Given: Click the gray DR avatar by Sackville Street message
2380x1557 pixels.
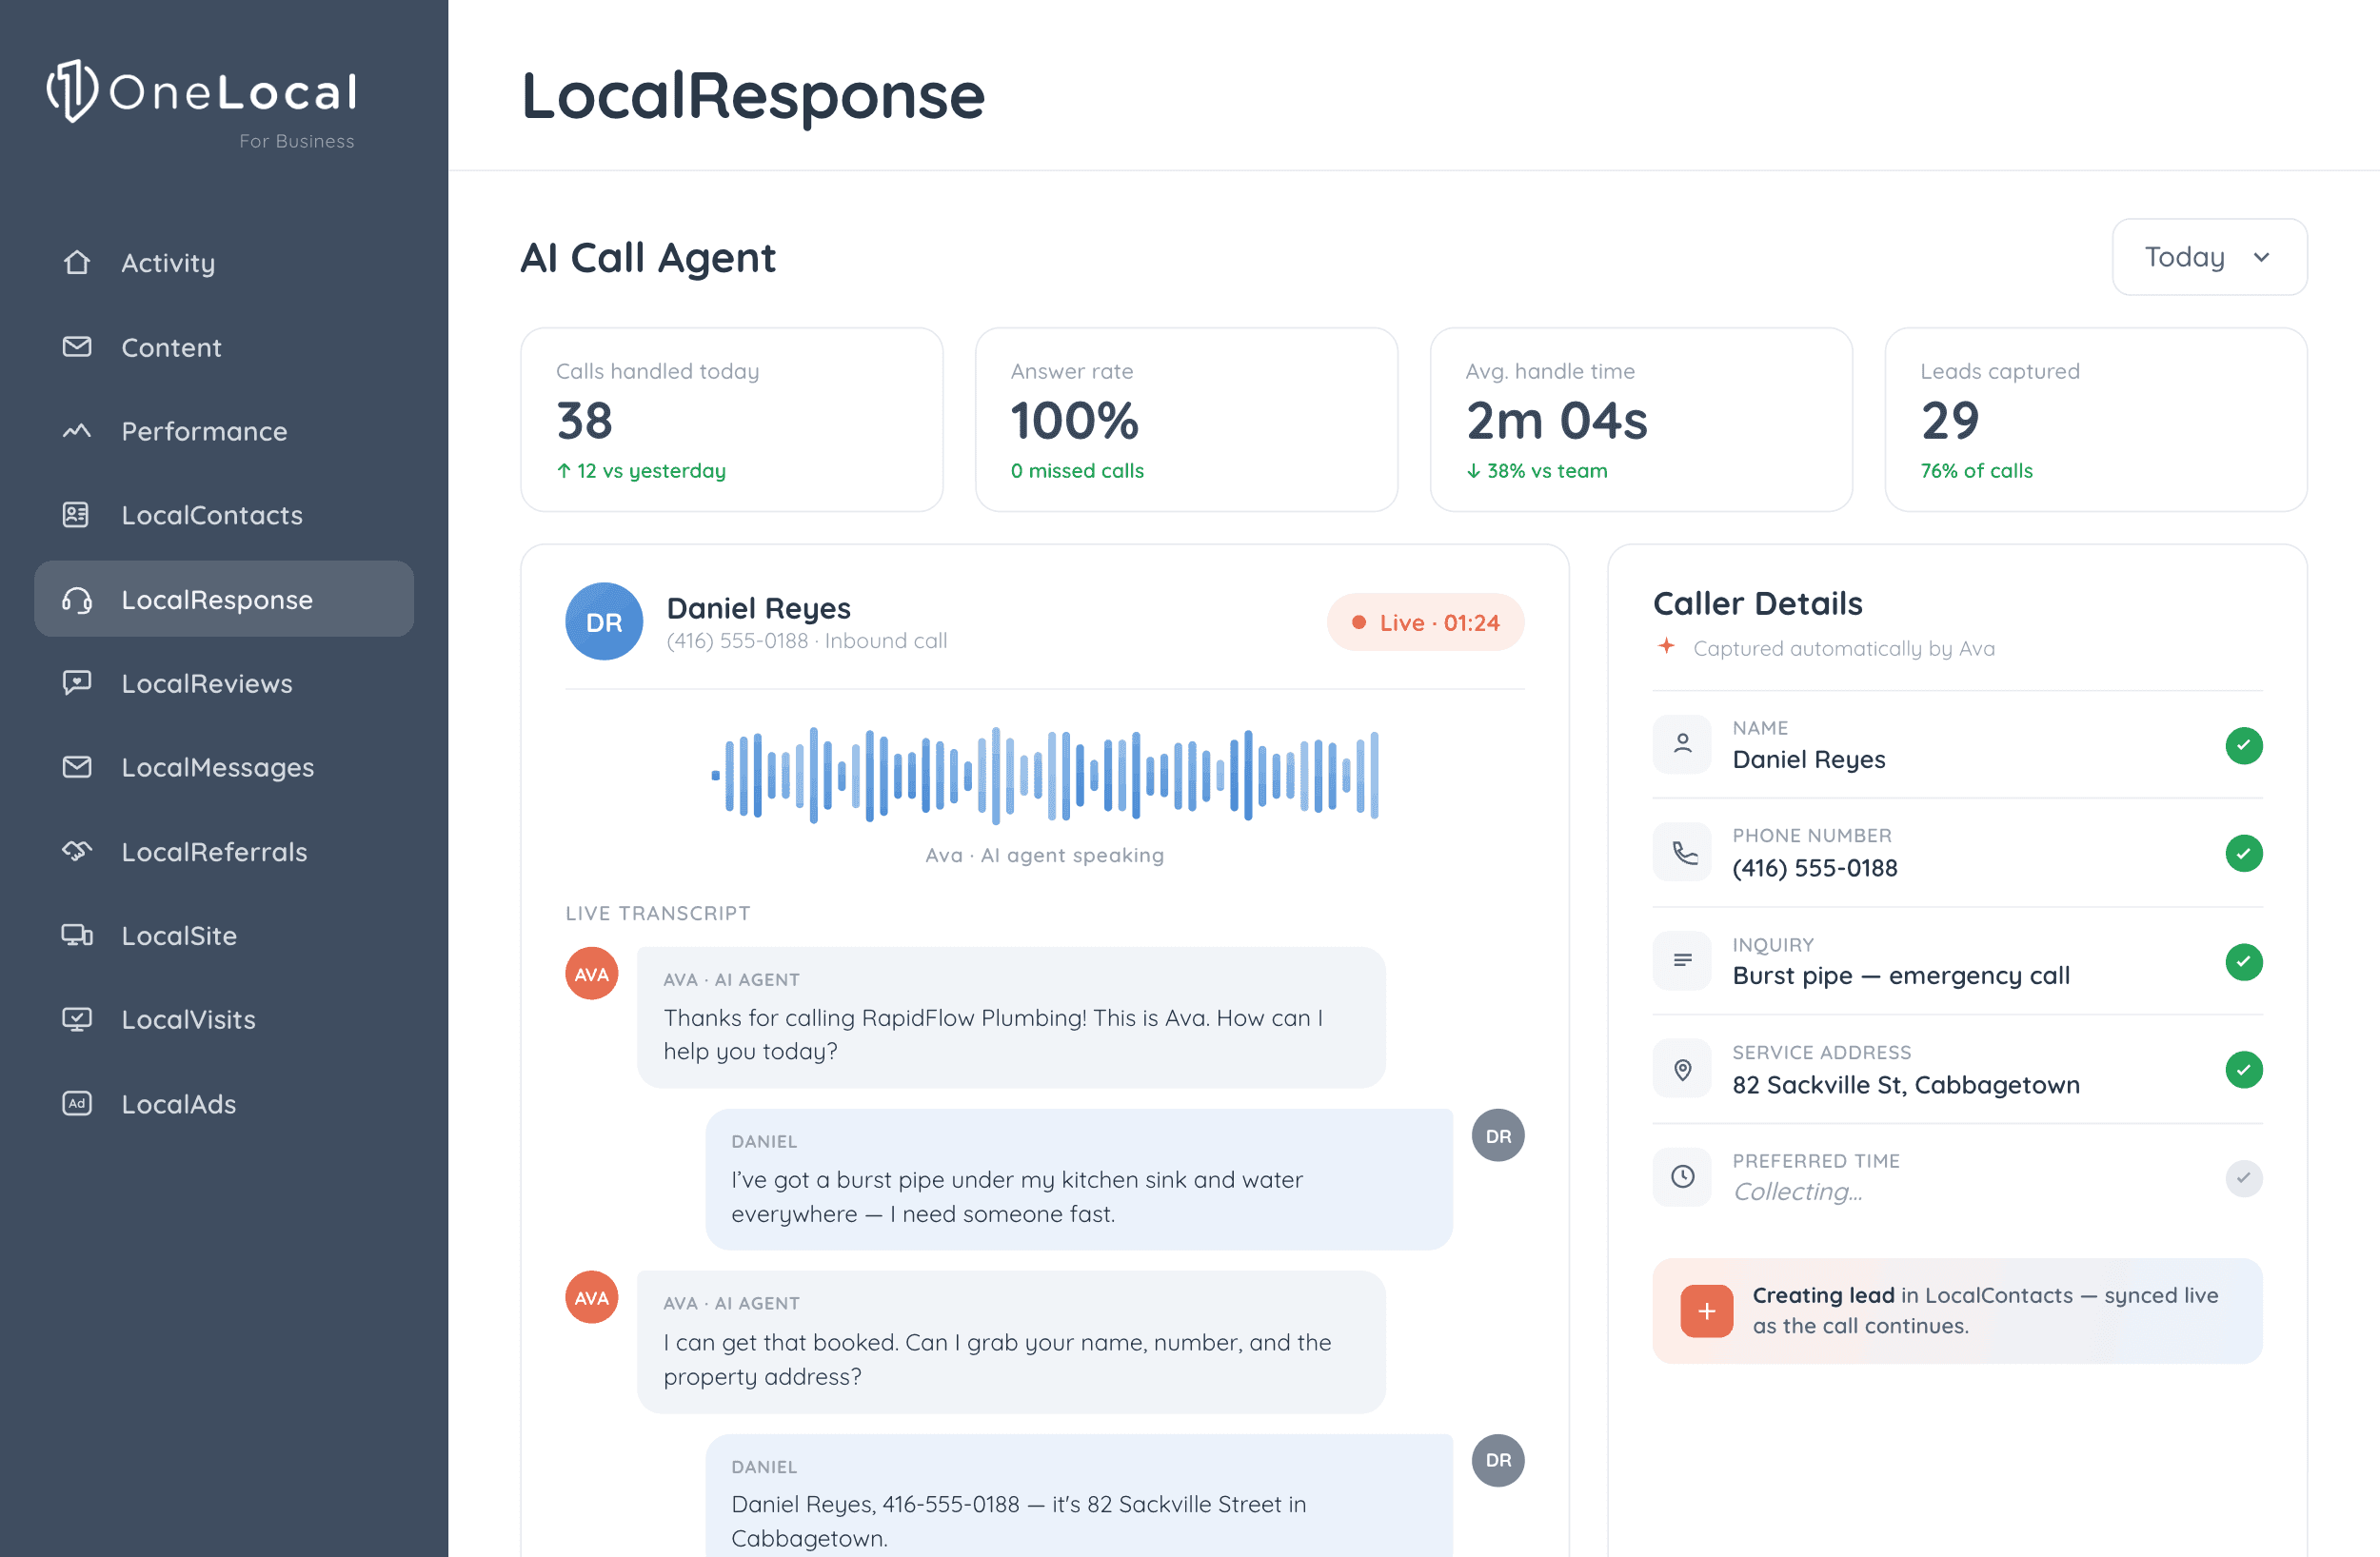Looking at the screenshot, I should (x=1498, y=1460).
